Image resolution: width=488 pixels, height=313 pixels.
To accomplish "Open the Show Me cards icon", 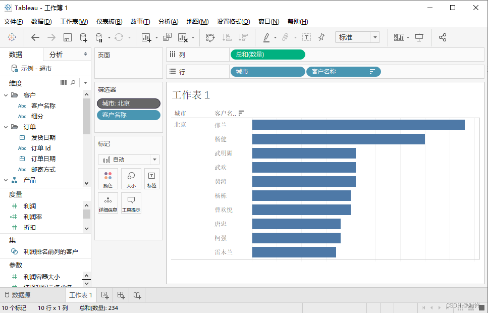I will (x=399, y=37).
